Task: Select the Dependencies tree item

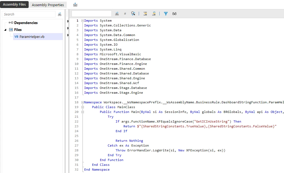Action: click(26, 23)
